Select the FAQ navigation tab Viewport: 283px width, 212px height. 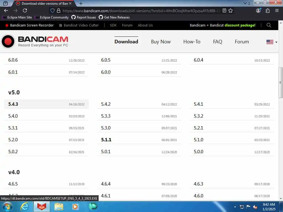click(x=218, y=42)
